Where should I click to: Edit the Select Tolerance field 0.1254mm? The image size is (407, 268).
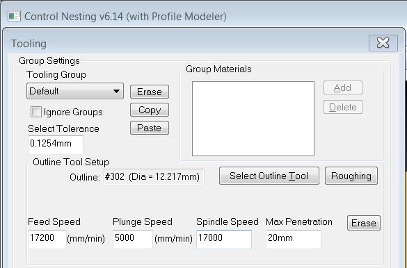(x=56, y=144)
